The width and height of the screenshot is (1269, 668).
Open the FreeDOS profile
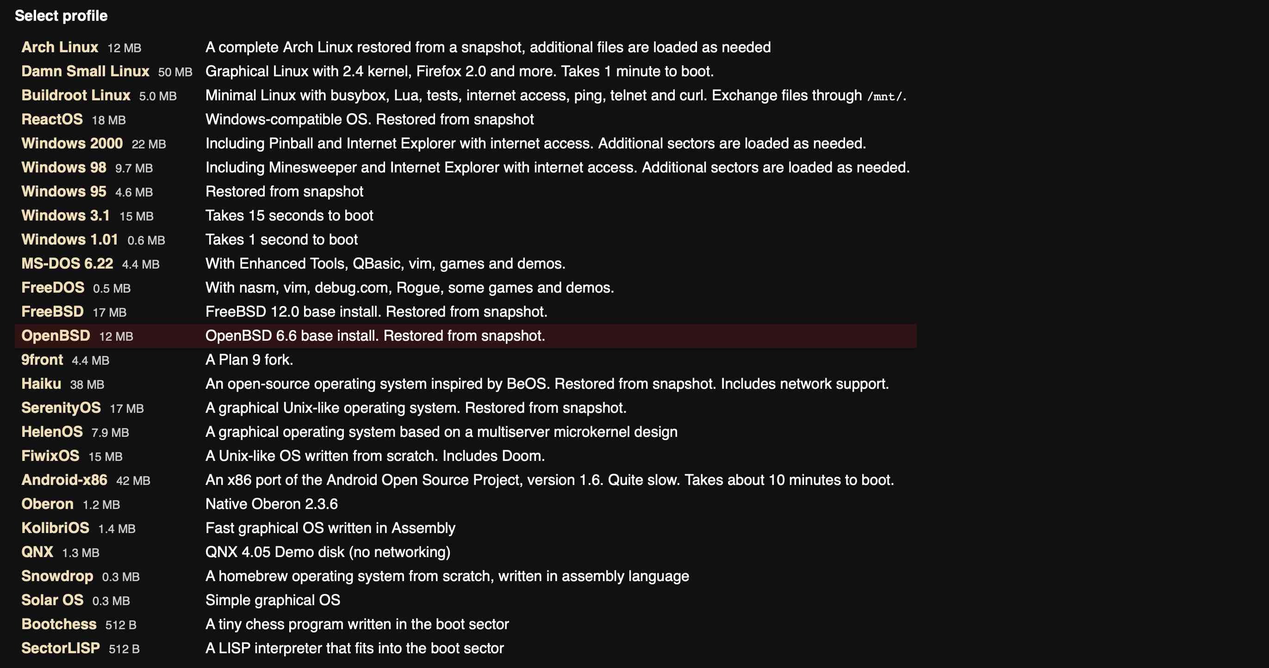[54, 287]
